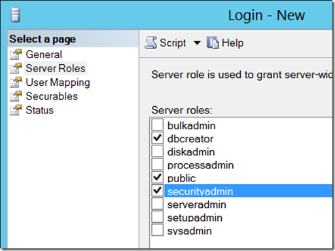Click the User Mapping page icon

(x=16, y=83)
